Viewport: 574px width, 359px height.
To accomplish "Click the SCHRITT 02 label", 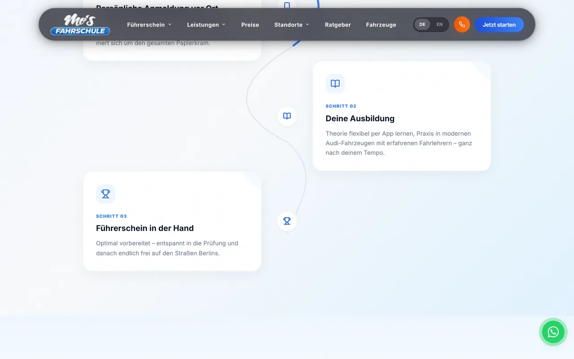I will coord(341,106).
